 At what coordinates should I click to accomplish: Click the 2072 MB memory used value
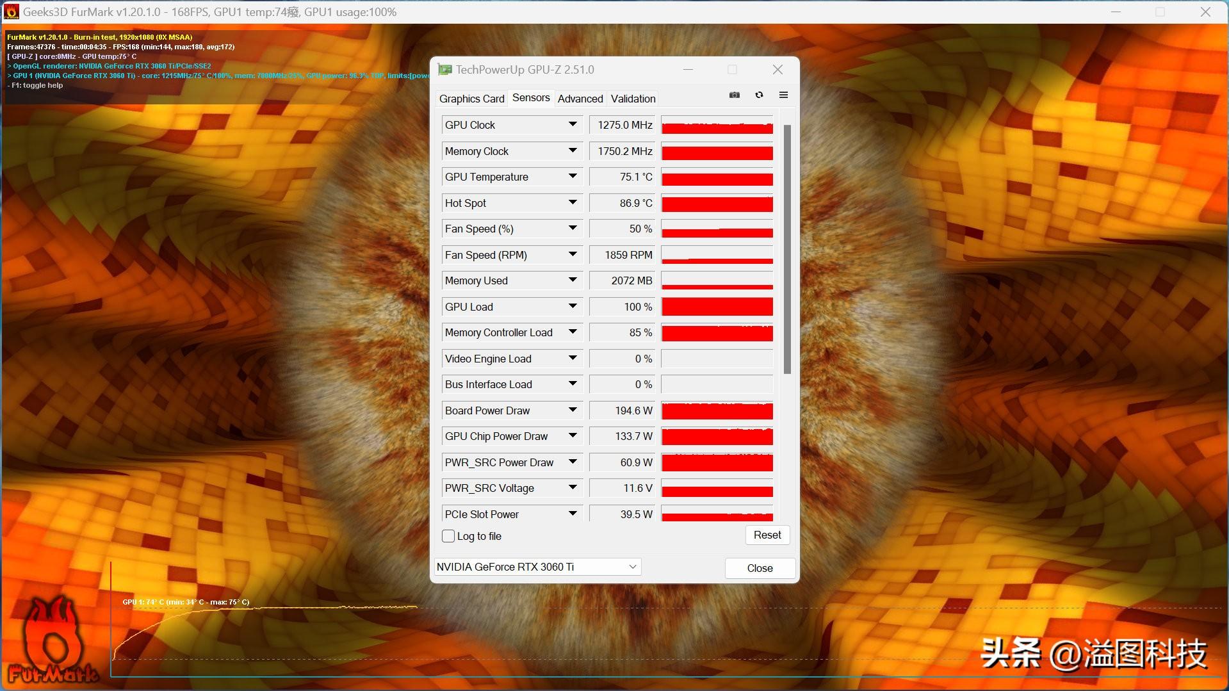[x=622, y=280]
